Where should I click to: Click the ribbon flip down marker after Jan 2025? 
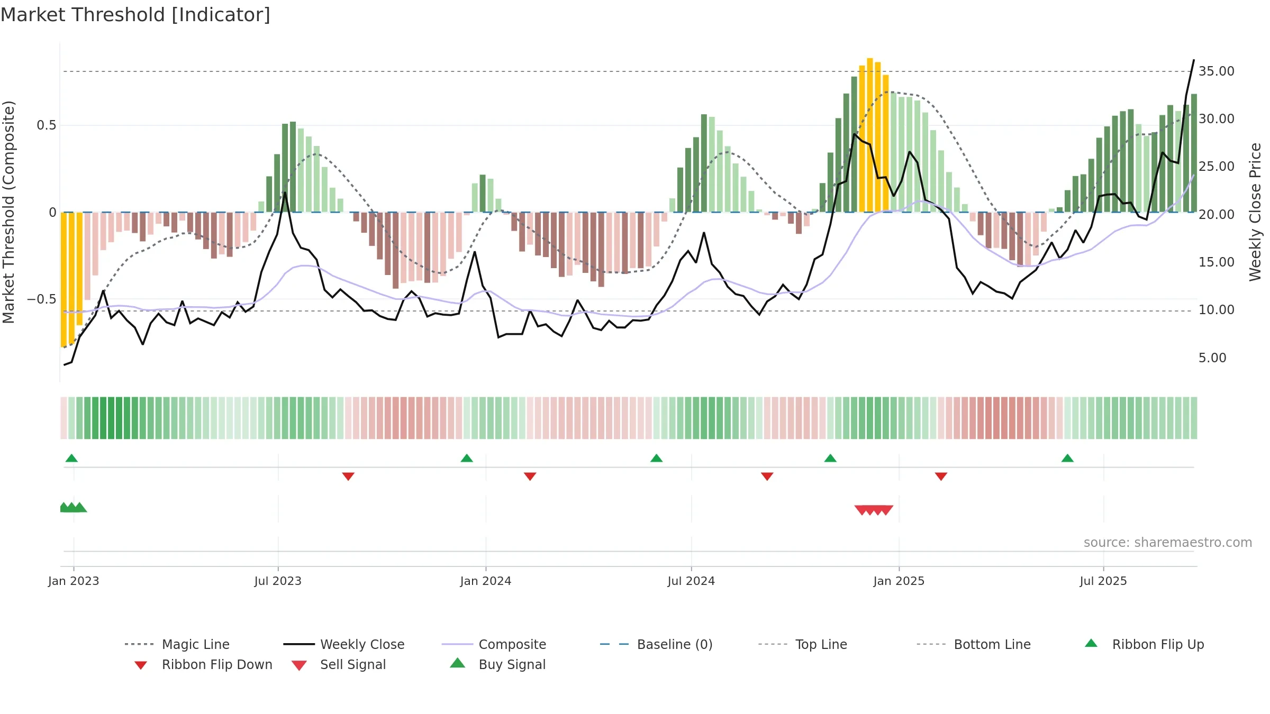tap(941, 477)
